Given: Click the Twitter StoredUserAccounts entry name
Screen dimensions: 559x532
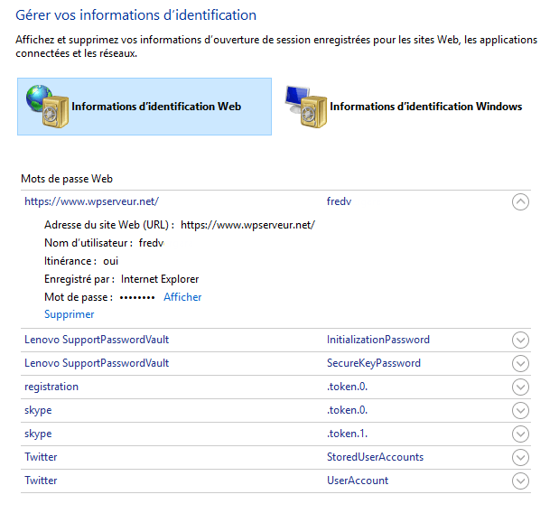Looking at the screenshot, I should (x=41, y=457).
